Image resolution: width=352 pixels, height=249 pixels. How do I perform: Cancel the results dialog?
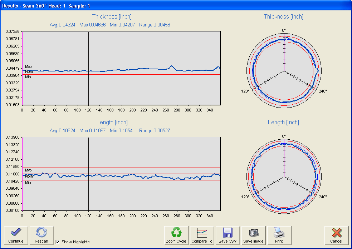(336, 235)
